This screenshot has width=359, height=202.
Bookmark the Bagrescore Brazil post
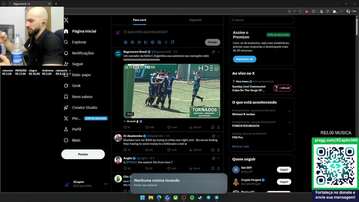pyautogui.click(x=213, y=127)
